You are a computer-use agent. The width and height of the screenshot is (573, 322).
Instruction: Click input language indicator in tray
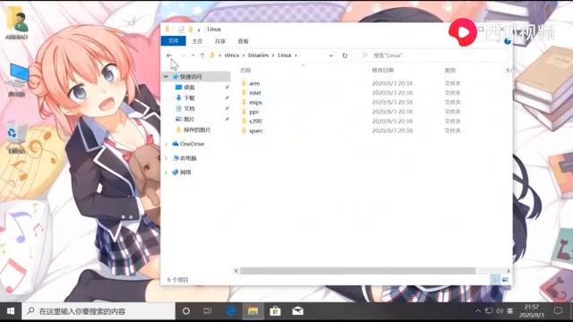tap(510, 311)
